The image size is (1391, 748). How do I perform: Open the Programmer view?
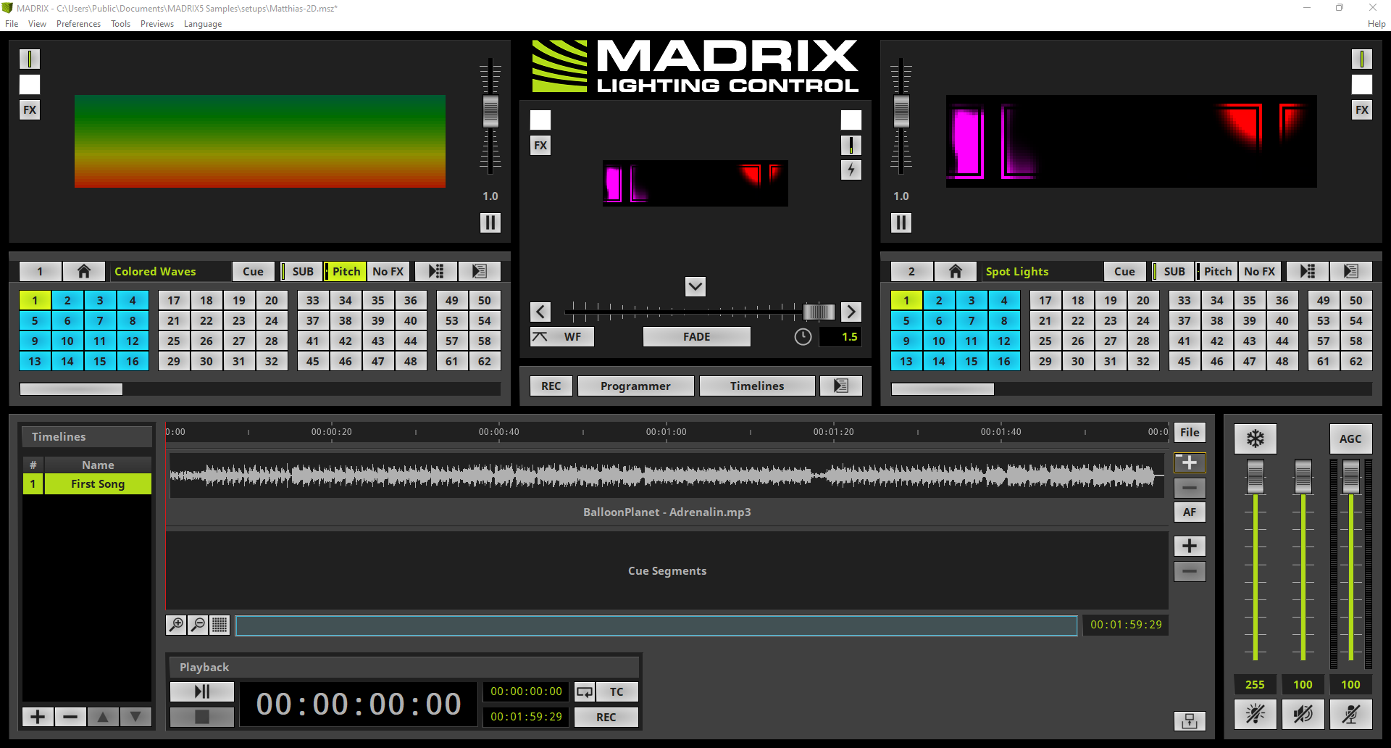click(x=635, y=386)
